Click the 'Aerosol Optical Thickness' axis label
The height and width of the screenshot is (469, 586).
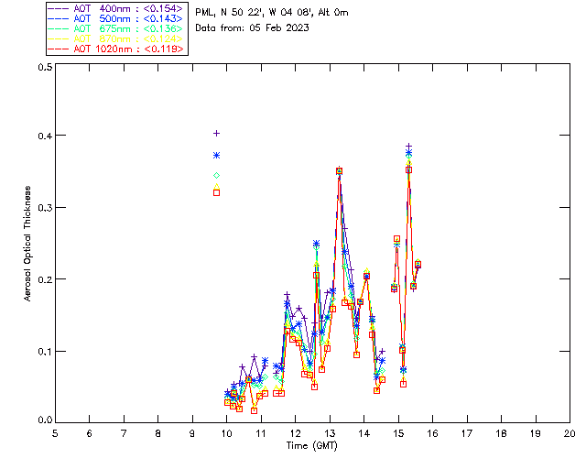click(27, 244)
